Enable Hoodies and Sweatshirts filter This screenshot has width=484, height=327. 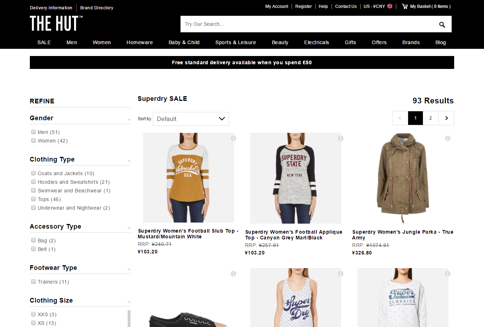[33, 182]
